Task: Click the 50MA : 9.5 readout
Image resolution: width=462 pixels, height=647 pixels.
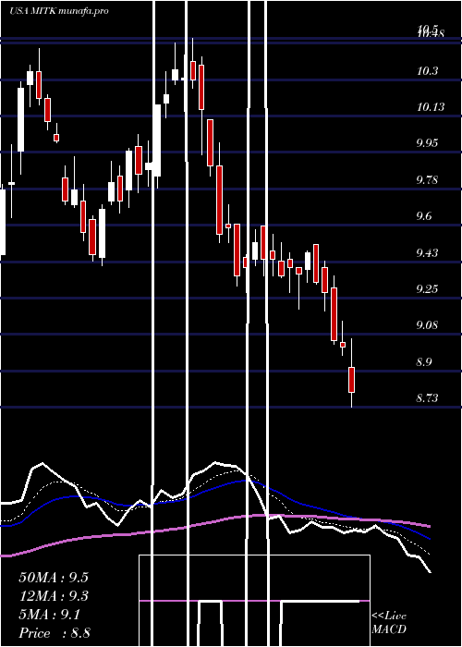Action: [54, 578]
